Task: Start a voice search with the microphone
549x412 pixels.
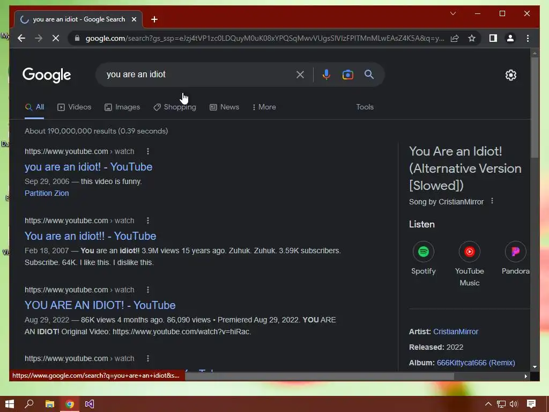Action: click(x=327, y=74)
